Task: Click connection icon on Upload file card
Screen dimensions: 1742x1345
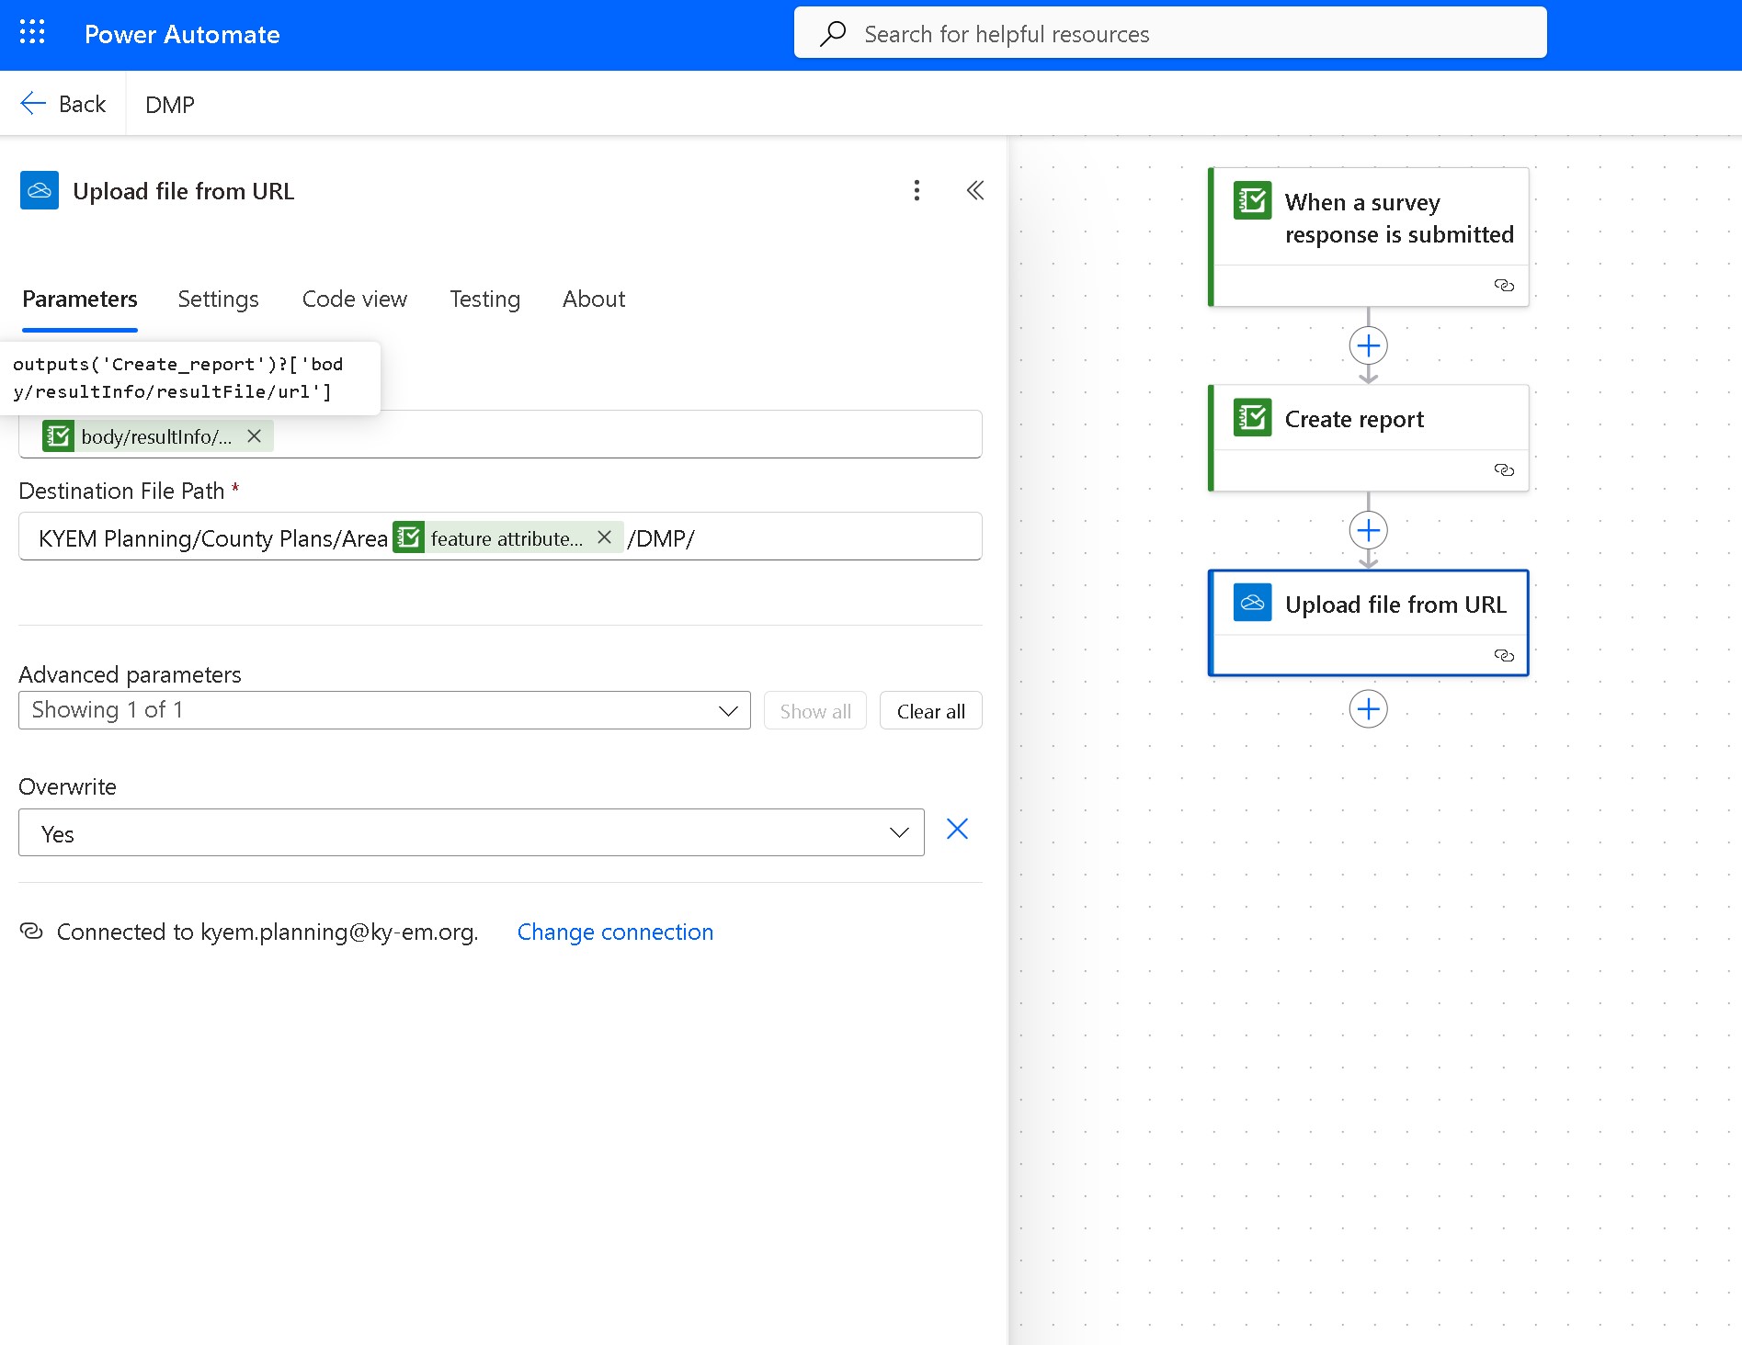Action: 1504,656
